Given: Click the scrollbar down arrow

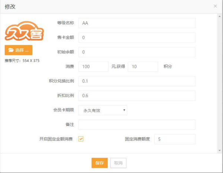Looking at the screenshot, I should point(219,150).
